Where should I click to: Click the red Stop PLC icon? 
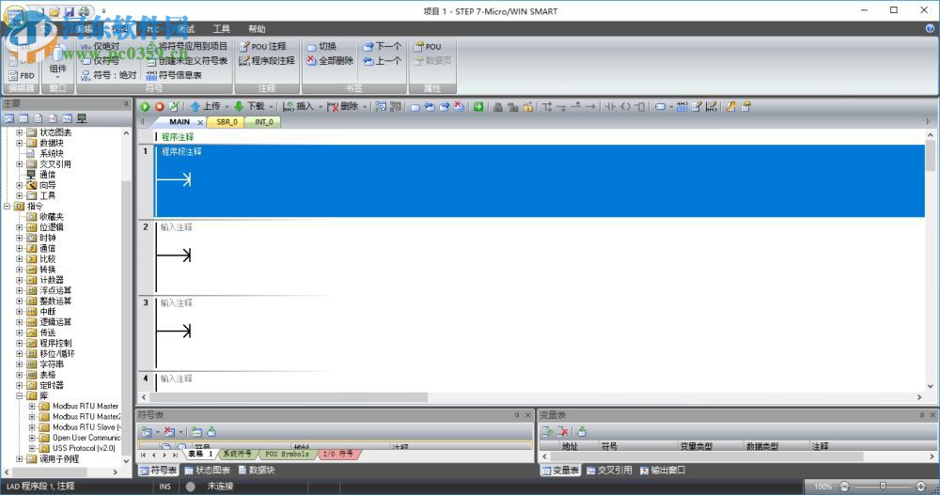click(160, 107)
